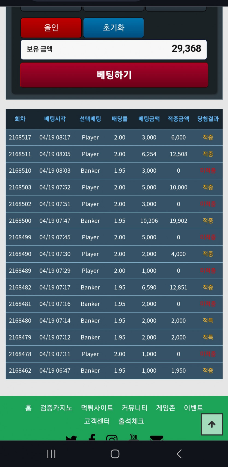
Task: Open the YouTube social icon
Action: [x=134, y=437]
